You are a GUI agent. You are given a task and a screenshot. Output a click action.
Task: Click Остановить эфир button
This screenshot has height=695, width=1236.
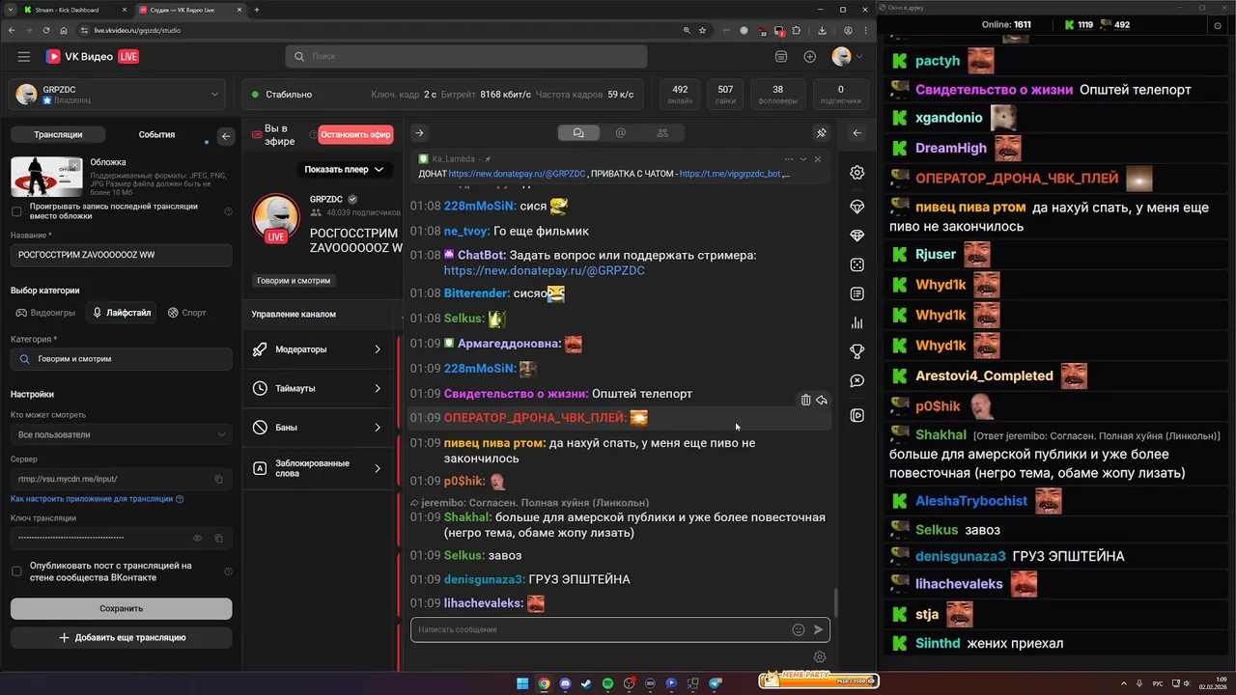pyautogui.click(x=356, y=134)
